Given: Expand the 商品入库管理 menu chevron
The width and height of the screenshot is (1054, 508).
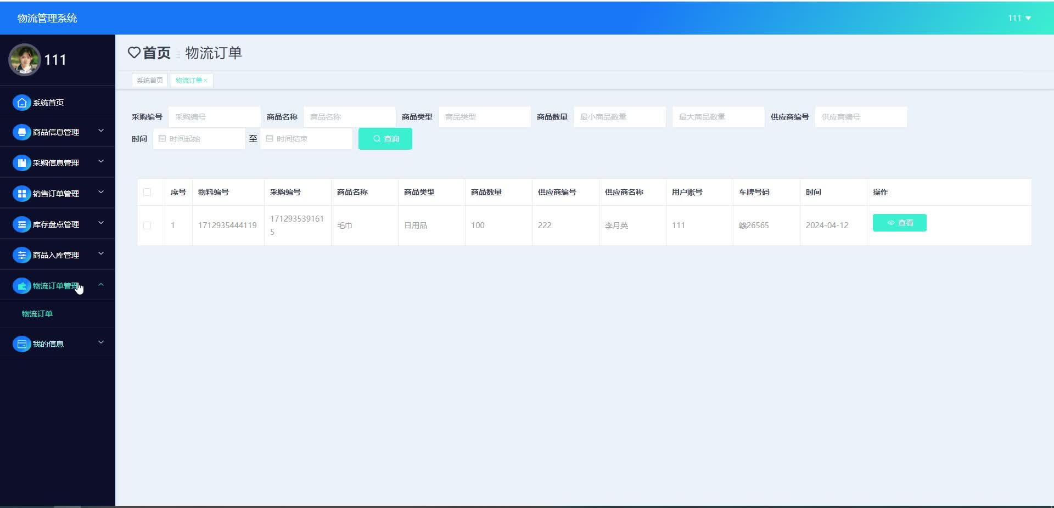Looking at the screenshot, I should 101,253.
